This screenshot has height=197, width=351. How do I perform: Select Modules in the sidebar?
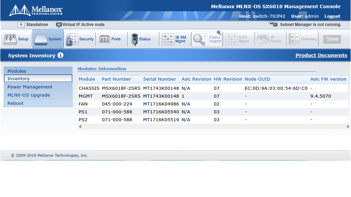(x=38, y=71)
